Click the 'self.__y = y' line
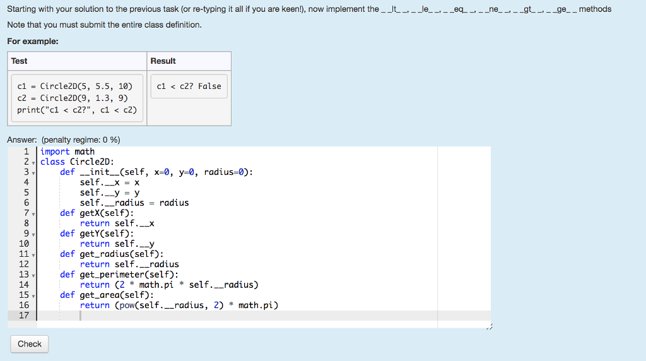This screenshot has width=646, height=361. [110, 193]
